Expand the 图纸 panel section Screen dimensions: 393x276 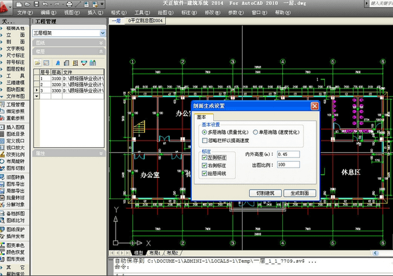(x=69, y=43)
